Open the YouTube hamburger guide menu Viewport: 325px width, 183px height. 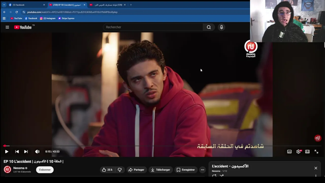(x=7, y=27)
